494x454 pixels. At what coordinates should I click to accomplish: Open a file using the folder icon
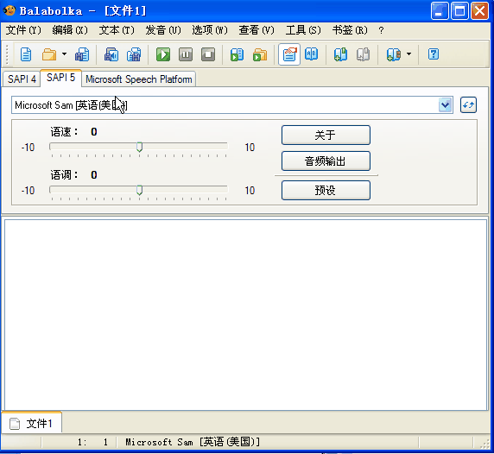click(49, 54)
